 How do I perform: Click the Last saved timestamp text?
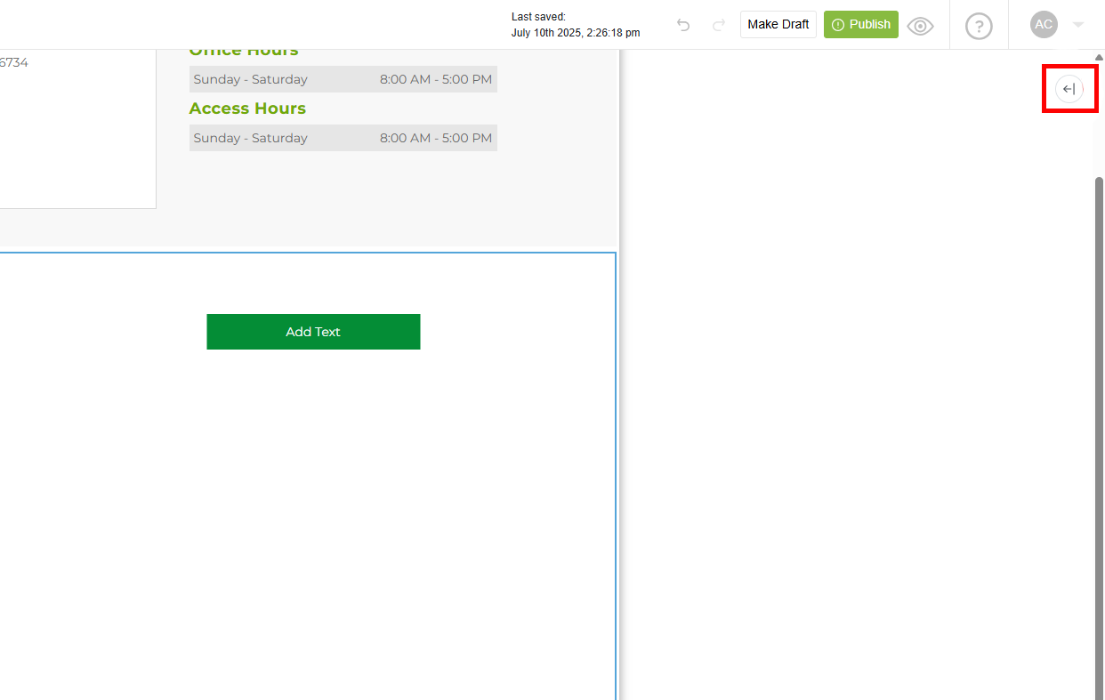click(575, 25)
